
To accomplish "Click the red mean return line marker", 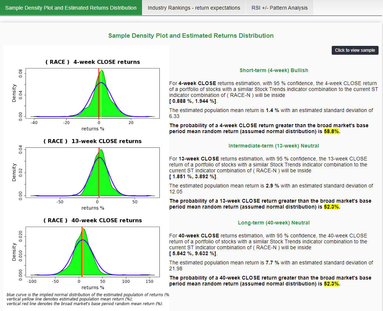I will tap(99, 92).
